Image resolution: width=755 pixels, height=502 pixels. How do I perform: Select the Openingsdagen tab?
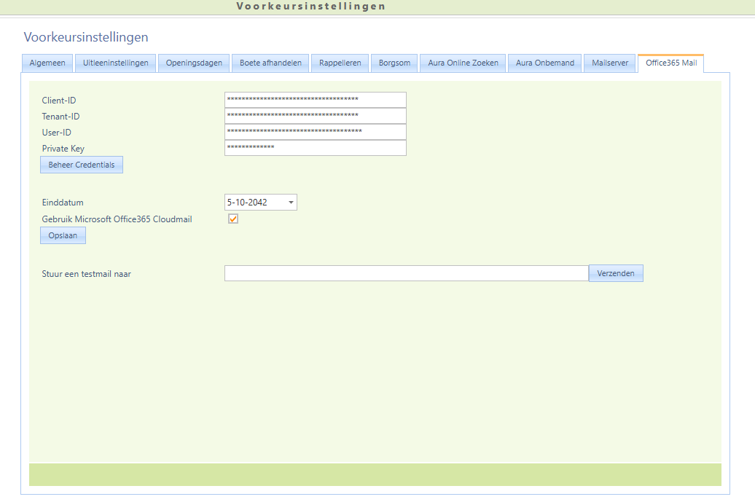(x=194, y=63)
